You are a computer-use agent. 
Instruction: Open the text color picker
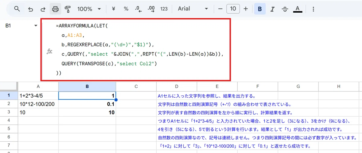pyautogui.click(x=297, y=9)
